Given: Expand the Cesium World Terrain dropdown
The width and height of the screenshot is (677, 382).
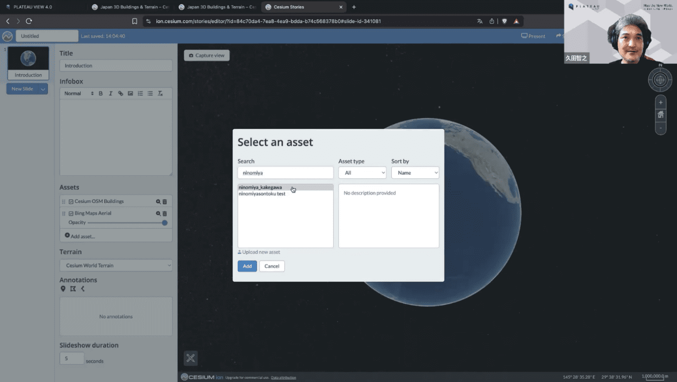Looking at the screenshot, I should (116, 265).
